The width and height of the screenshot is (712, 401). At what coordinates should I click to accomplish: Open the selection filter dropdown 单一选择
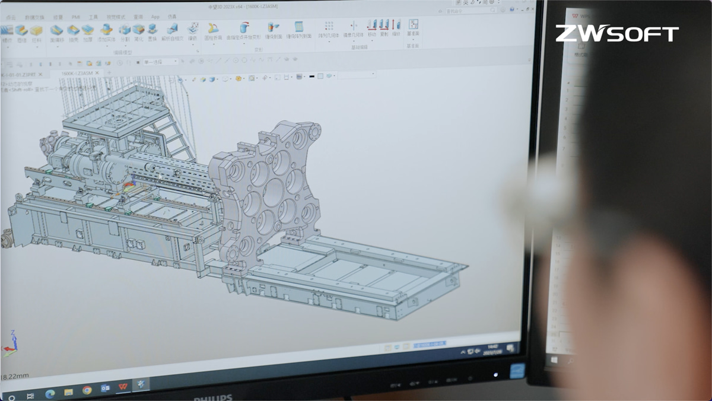(x=160, y=62)
